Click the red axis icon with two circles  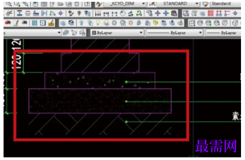pyautogui.click(x=219, y=14)
